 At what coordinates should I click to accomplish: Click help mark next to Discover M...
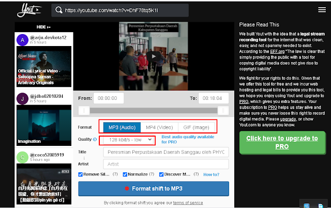tap(196, 174)
